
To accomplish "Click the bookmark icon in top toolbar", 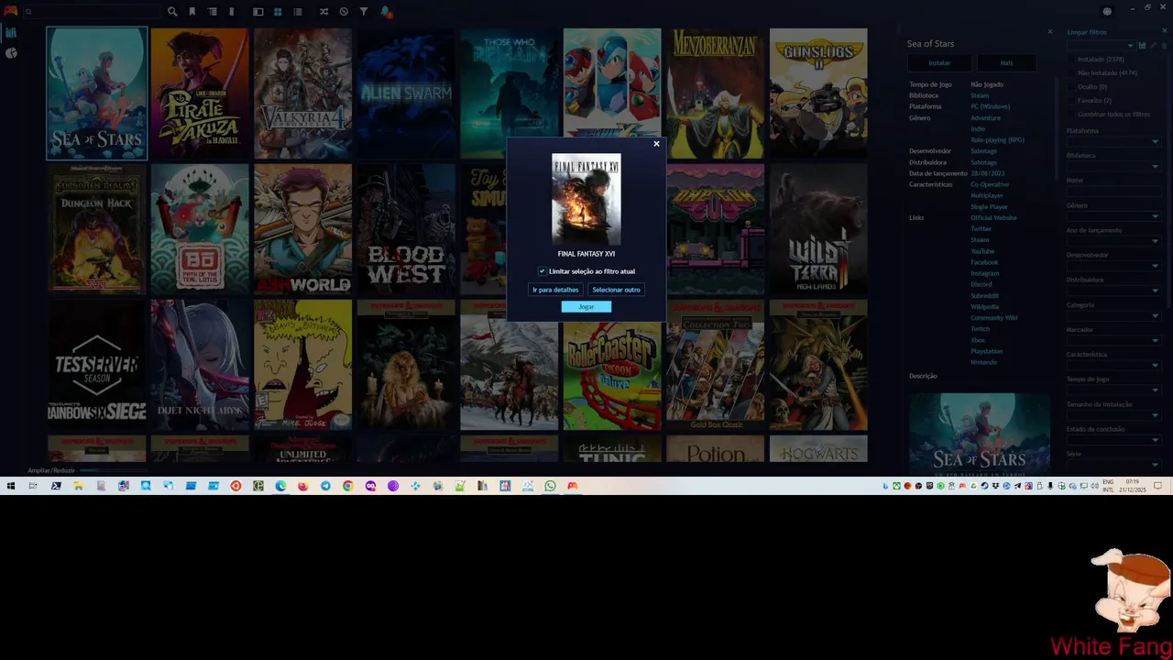I will click(x=192, y=12).
